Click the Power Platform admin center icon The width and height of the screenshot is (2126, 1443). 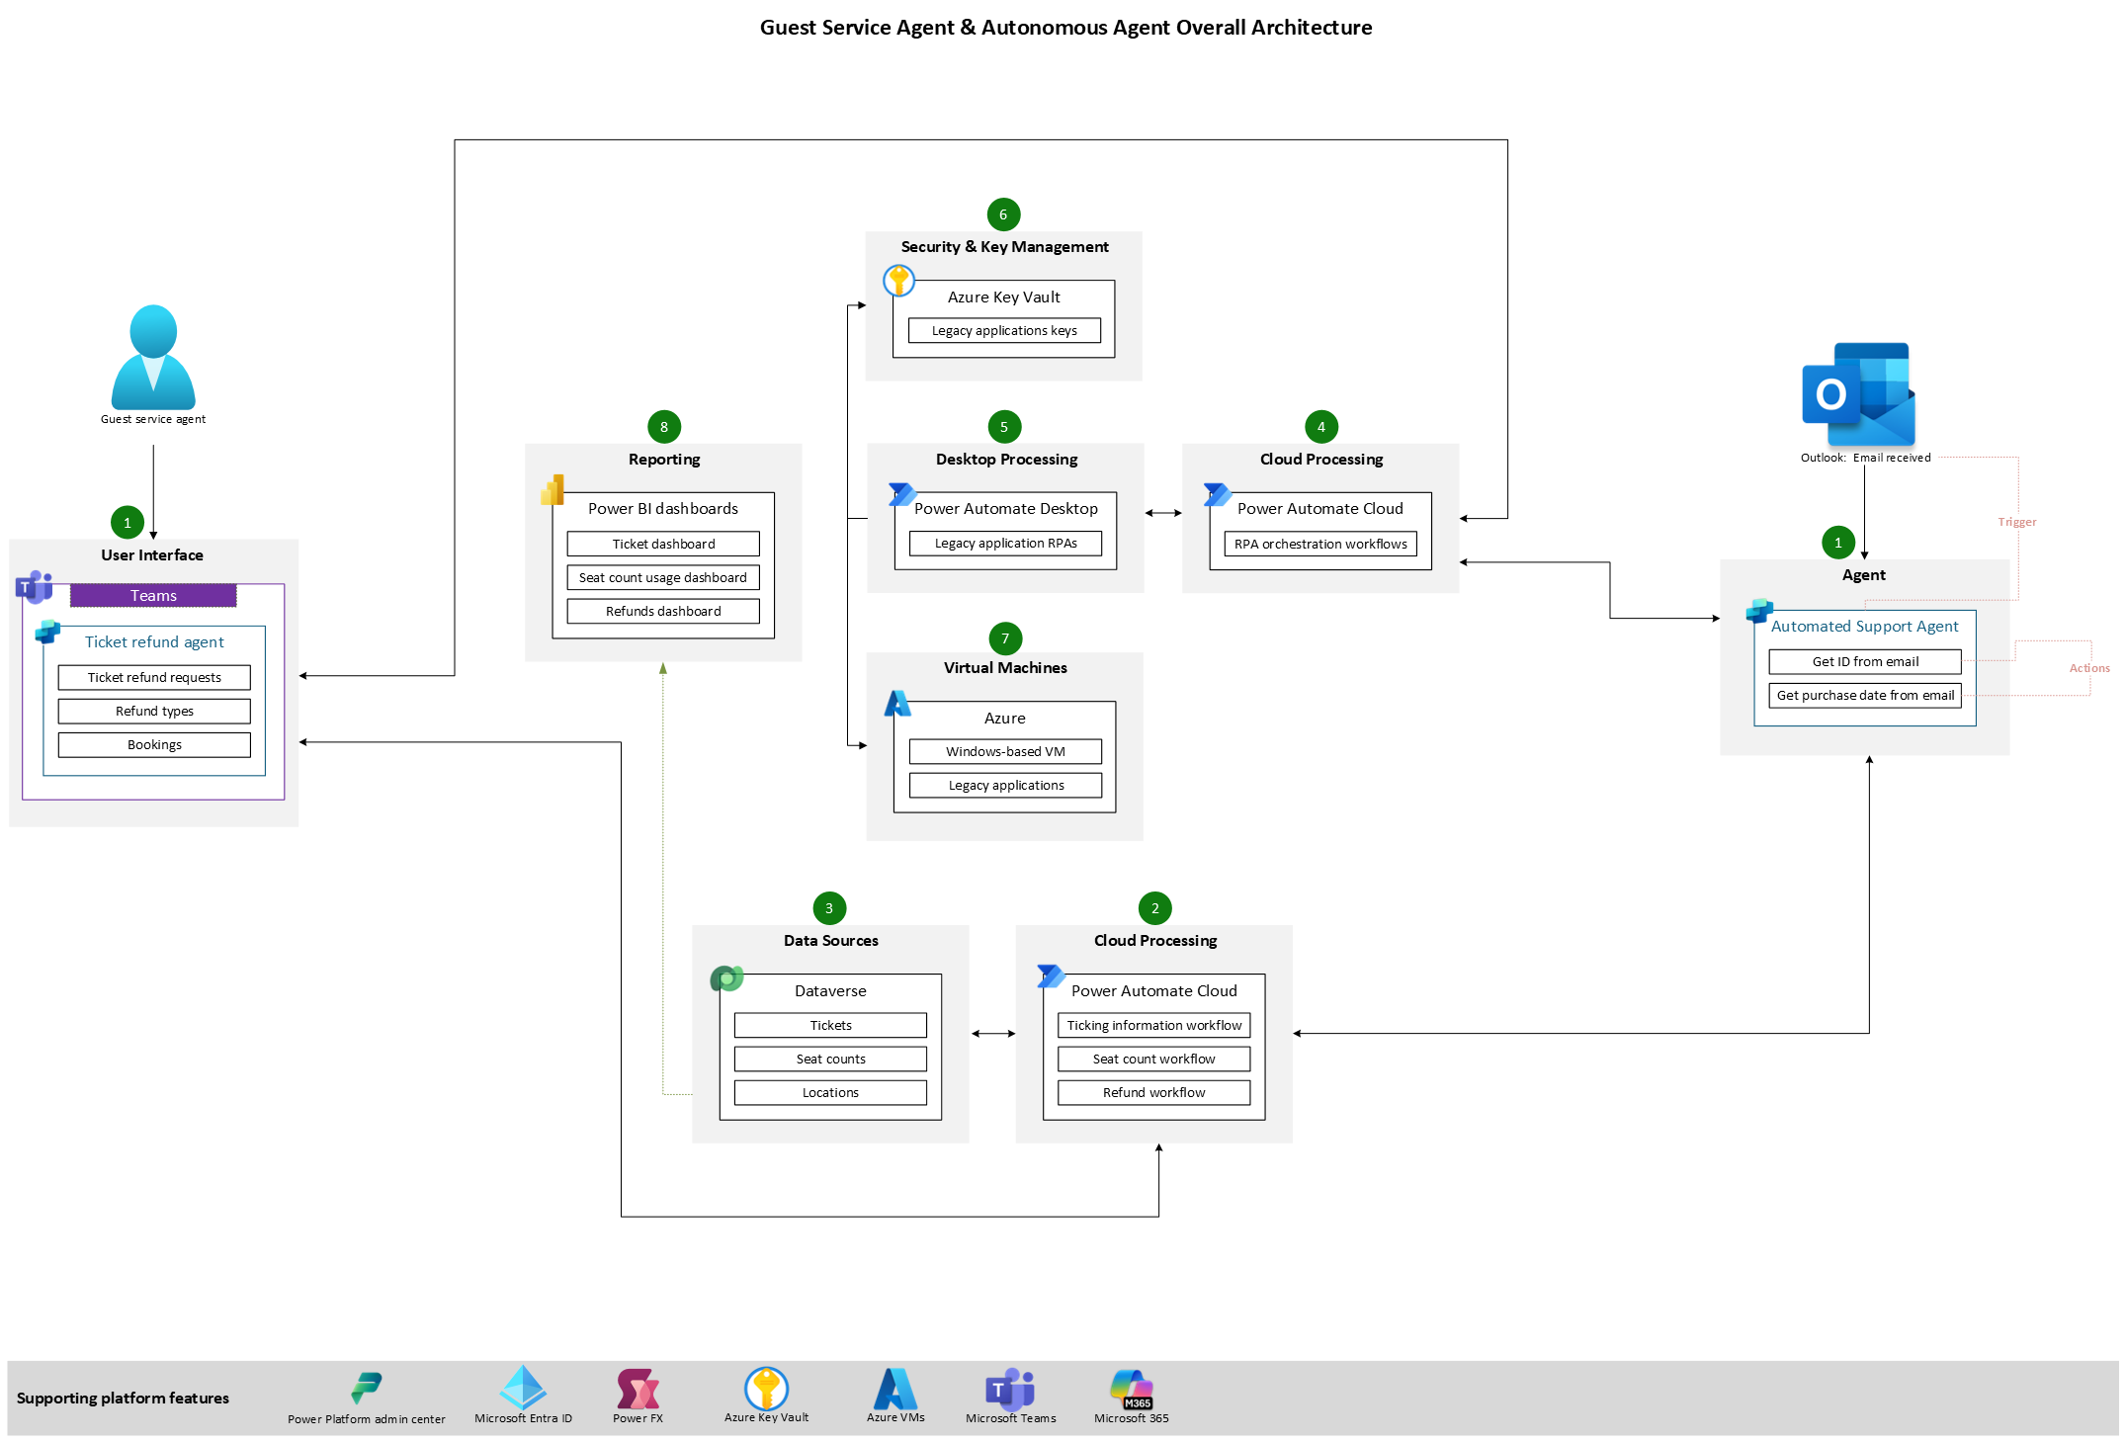[367, 1388]
